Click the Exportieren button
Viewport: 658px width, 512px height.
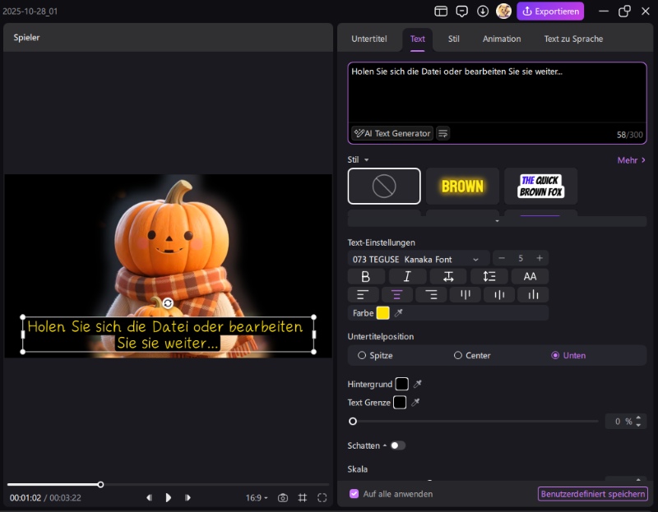(550, 12)
